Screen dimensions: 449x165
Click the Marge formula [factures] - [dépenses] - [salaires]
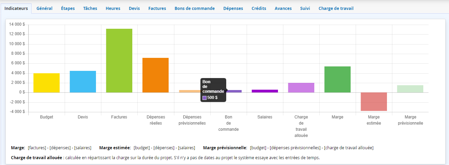pos(60,148)
